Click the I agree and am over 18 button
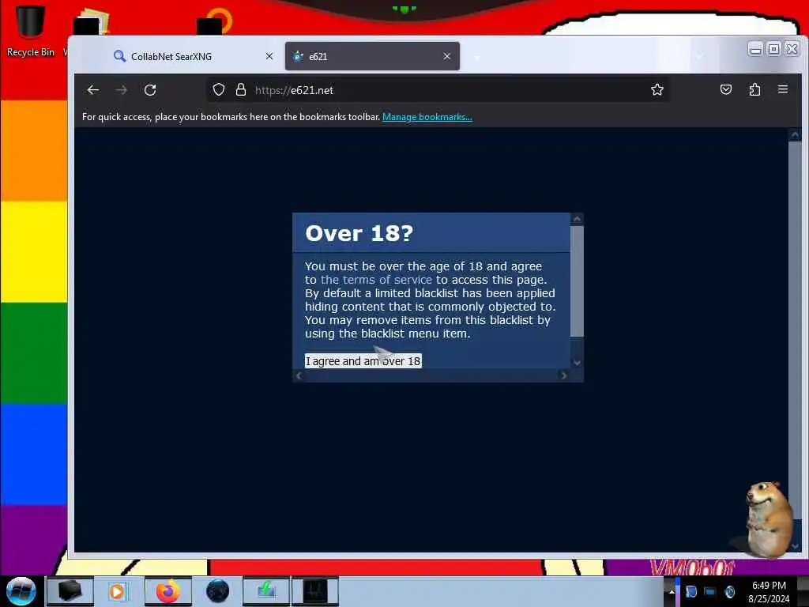 [x=363, y=360]
